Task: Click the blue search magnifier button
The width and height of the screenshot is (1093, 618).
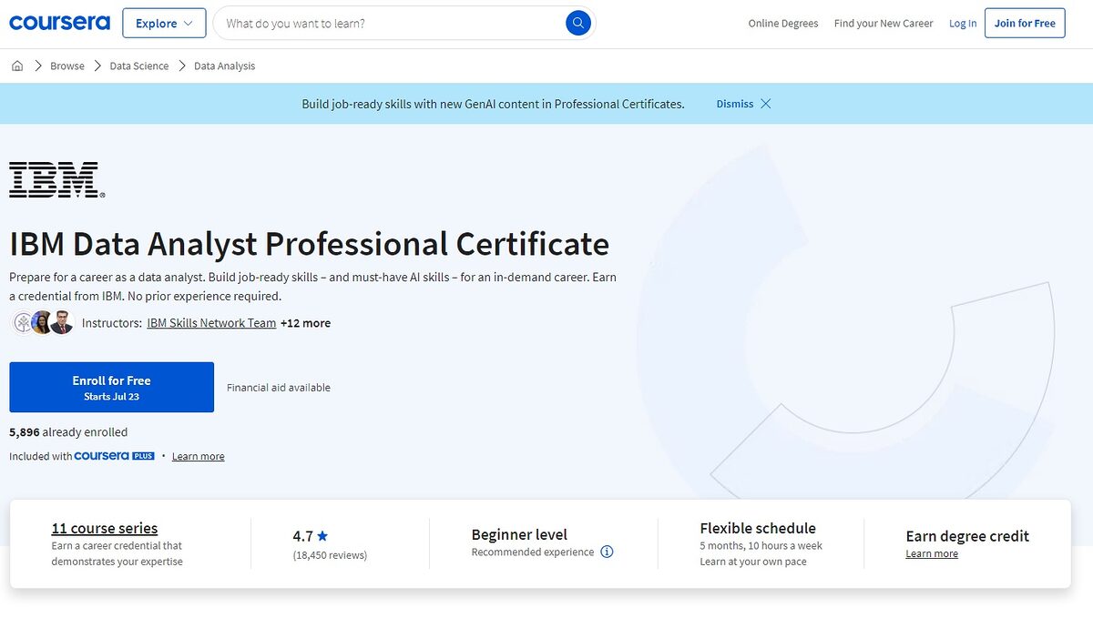Action: click(578, 24)
